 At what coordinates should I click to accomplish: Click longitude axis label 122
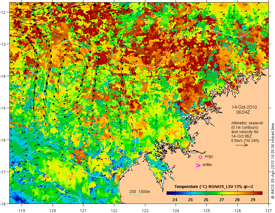coord(114,210)
